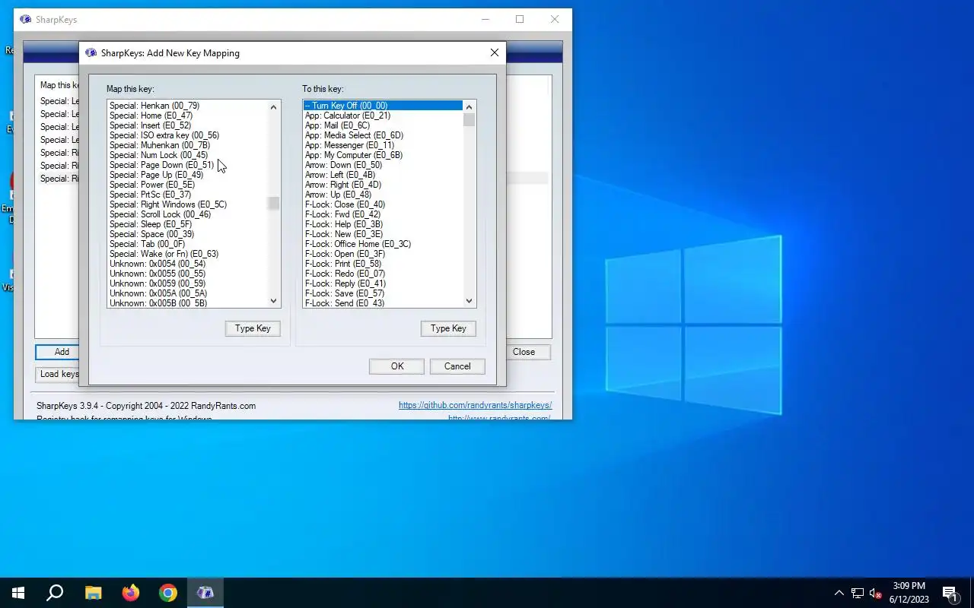974x608 pixels.
Task: Show hidden system tray icons chevron
Action: [x=839, y=593]
